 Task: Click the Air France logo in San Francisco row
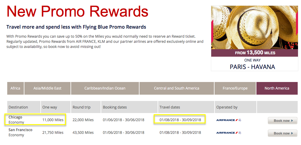coord(229,133)
